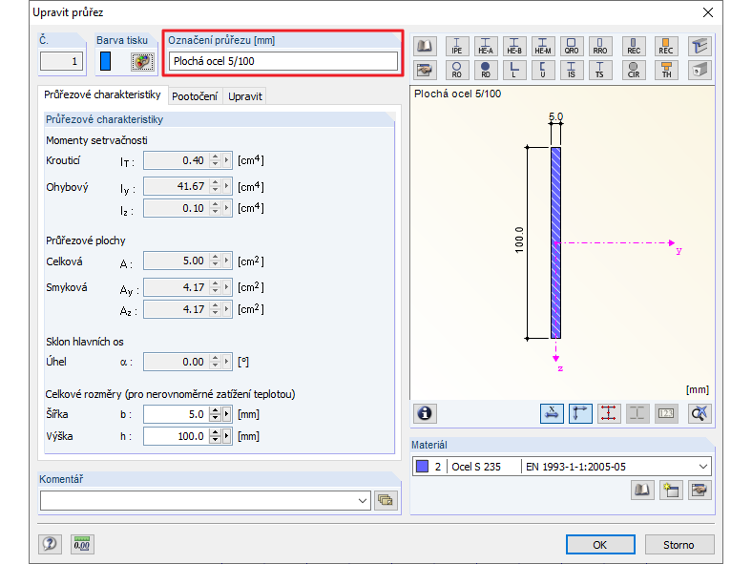
Task: Pick the RO round tube section
Action: tap(456, 70)
